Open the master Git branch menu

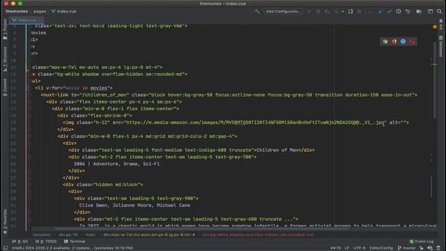407,248
